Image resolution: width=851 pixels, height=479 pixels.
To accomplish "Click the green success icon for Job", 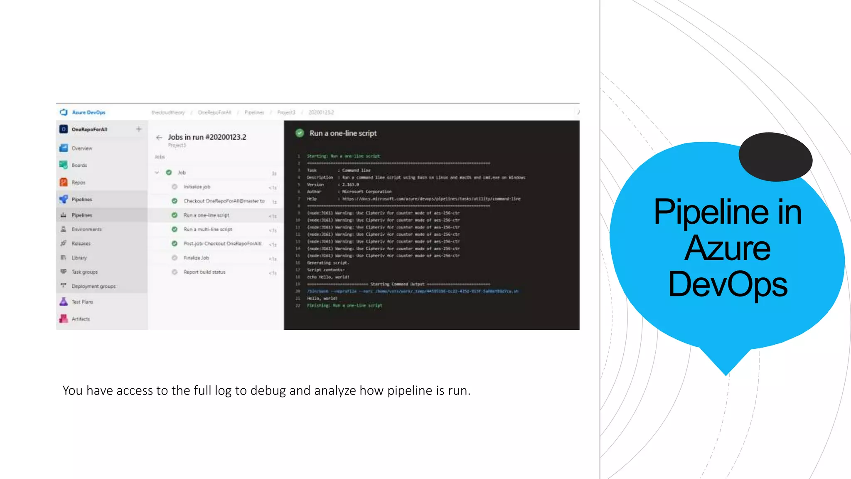I will click(169, 172).
